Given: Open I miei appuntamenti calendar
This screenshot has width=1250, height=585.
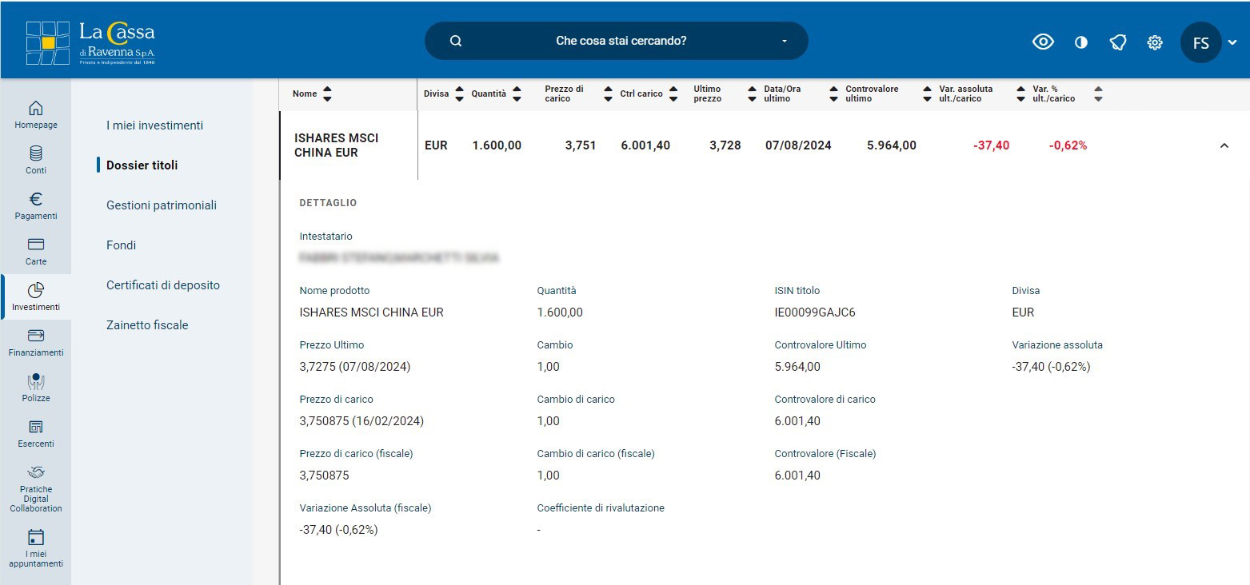Looking at the screenshot, I should tap(36, 547).
